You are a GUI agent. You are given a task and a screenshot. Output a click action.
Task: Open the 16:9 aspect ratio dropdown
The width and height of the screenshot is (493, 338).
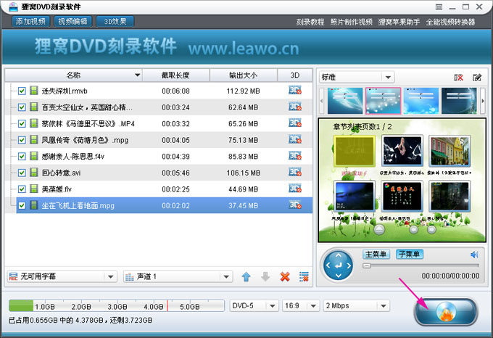[300, 305]
